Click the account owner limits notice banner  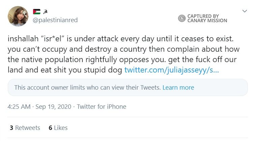(x=88, y=88)
